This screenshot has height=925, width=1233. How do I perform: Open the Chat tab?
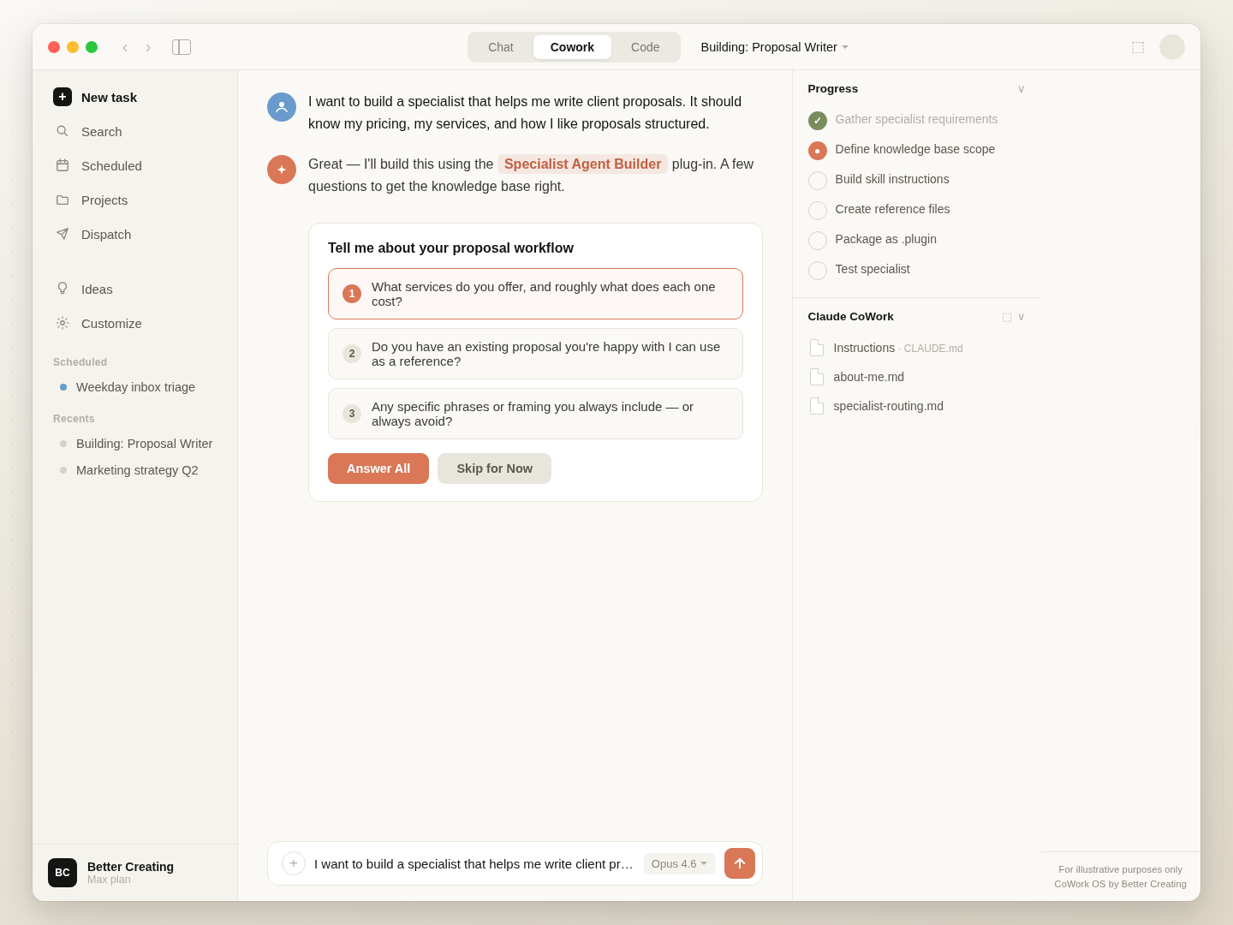[500, 47]
